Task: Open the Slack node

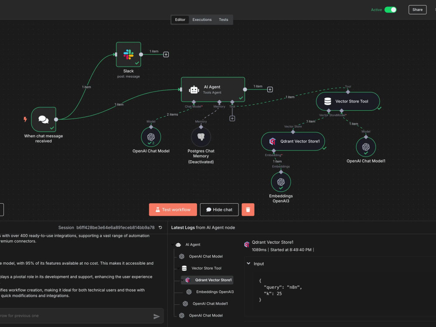Action: click(129, 54)
